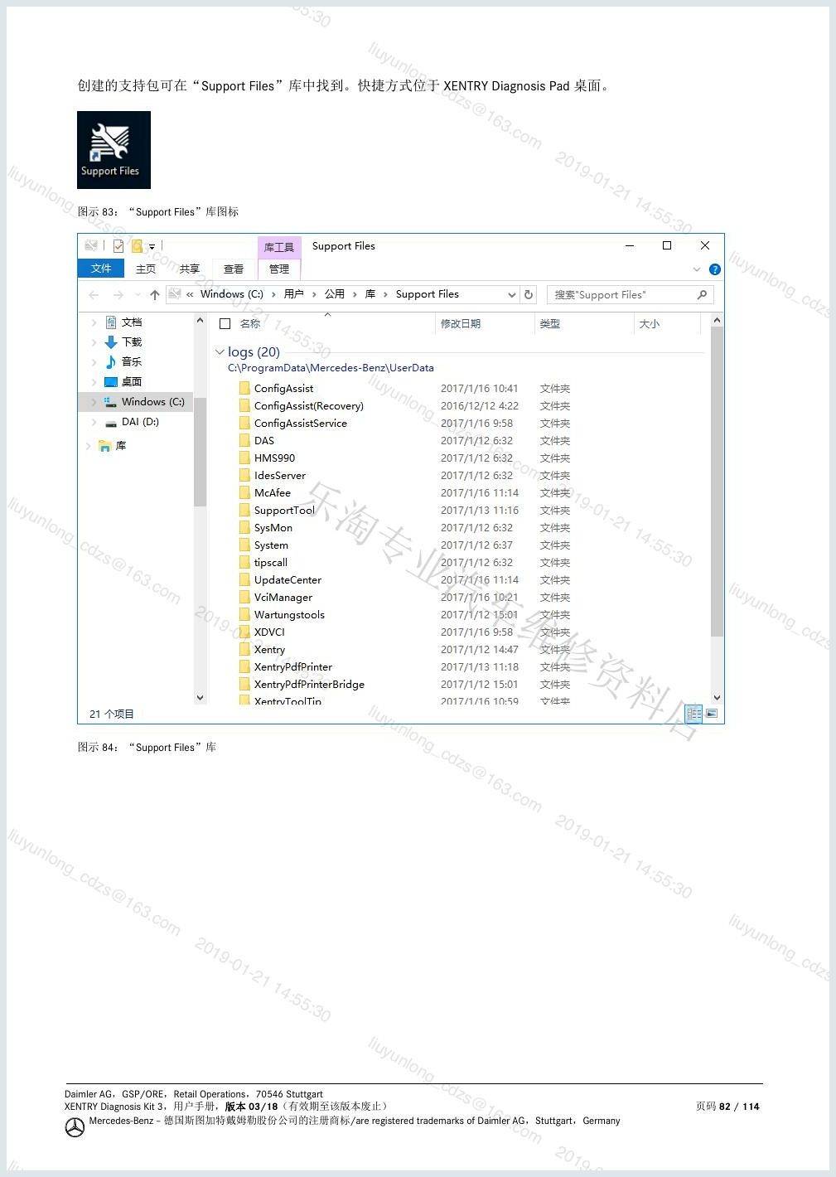
Task: Select the VciManager folder
Action: pos(283,598)
